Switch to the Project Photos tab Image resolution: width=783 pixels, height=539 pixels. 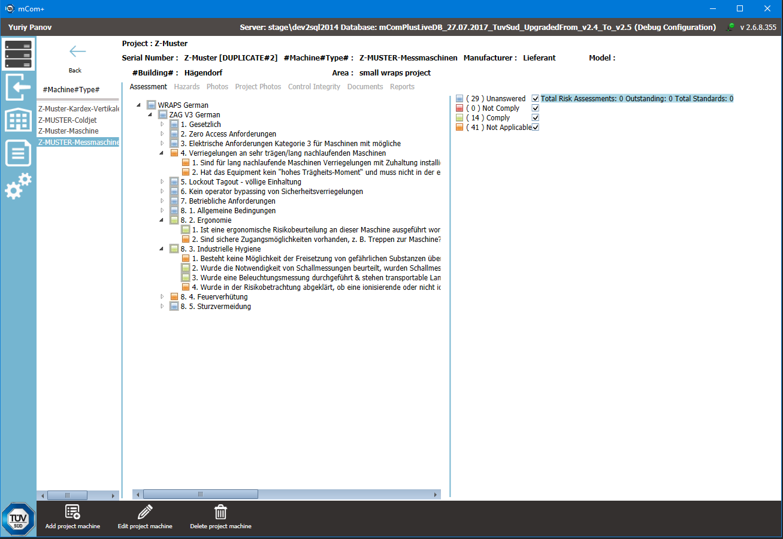tap(258, 87)
